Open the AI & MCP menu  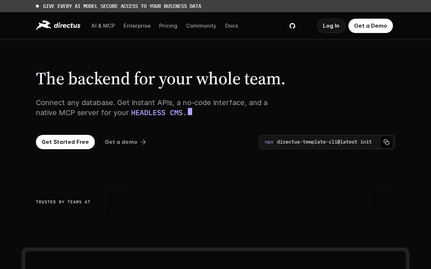(x=103, y=26)
